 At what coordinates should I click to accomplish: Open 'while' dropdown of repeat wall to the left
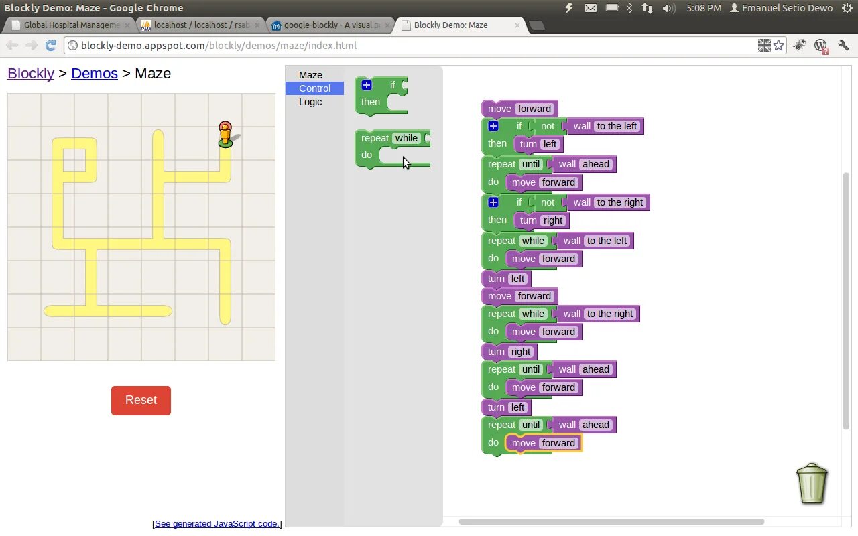534,241
